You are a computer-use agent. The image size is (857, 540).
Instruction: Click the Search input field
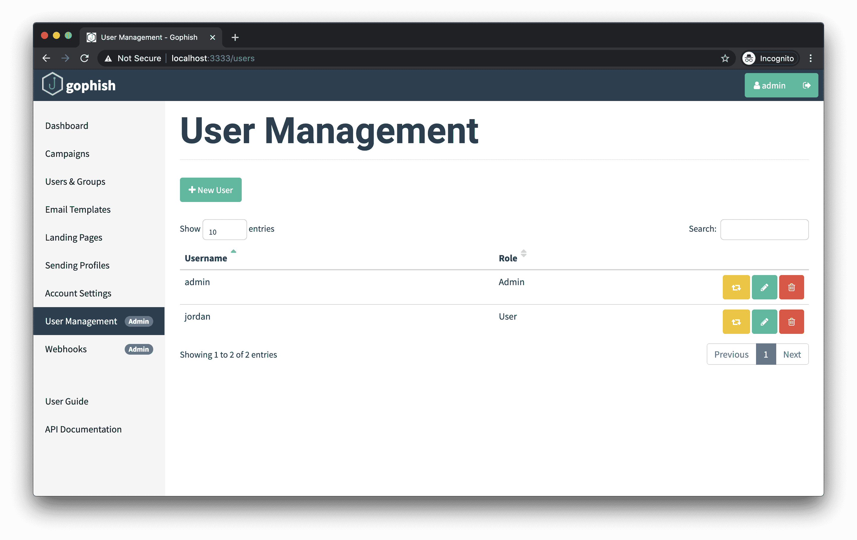[x=764, y=230]
